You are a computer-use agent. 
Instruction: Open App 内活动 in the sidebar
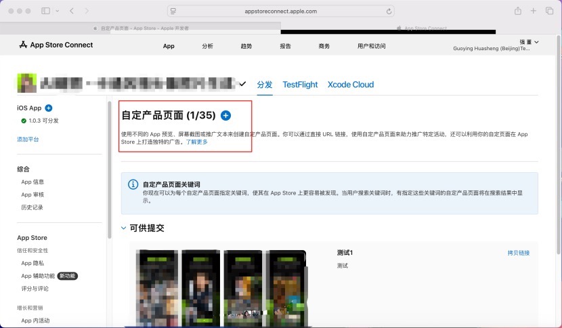[35, 321]
